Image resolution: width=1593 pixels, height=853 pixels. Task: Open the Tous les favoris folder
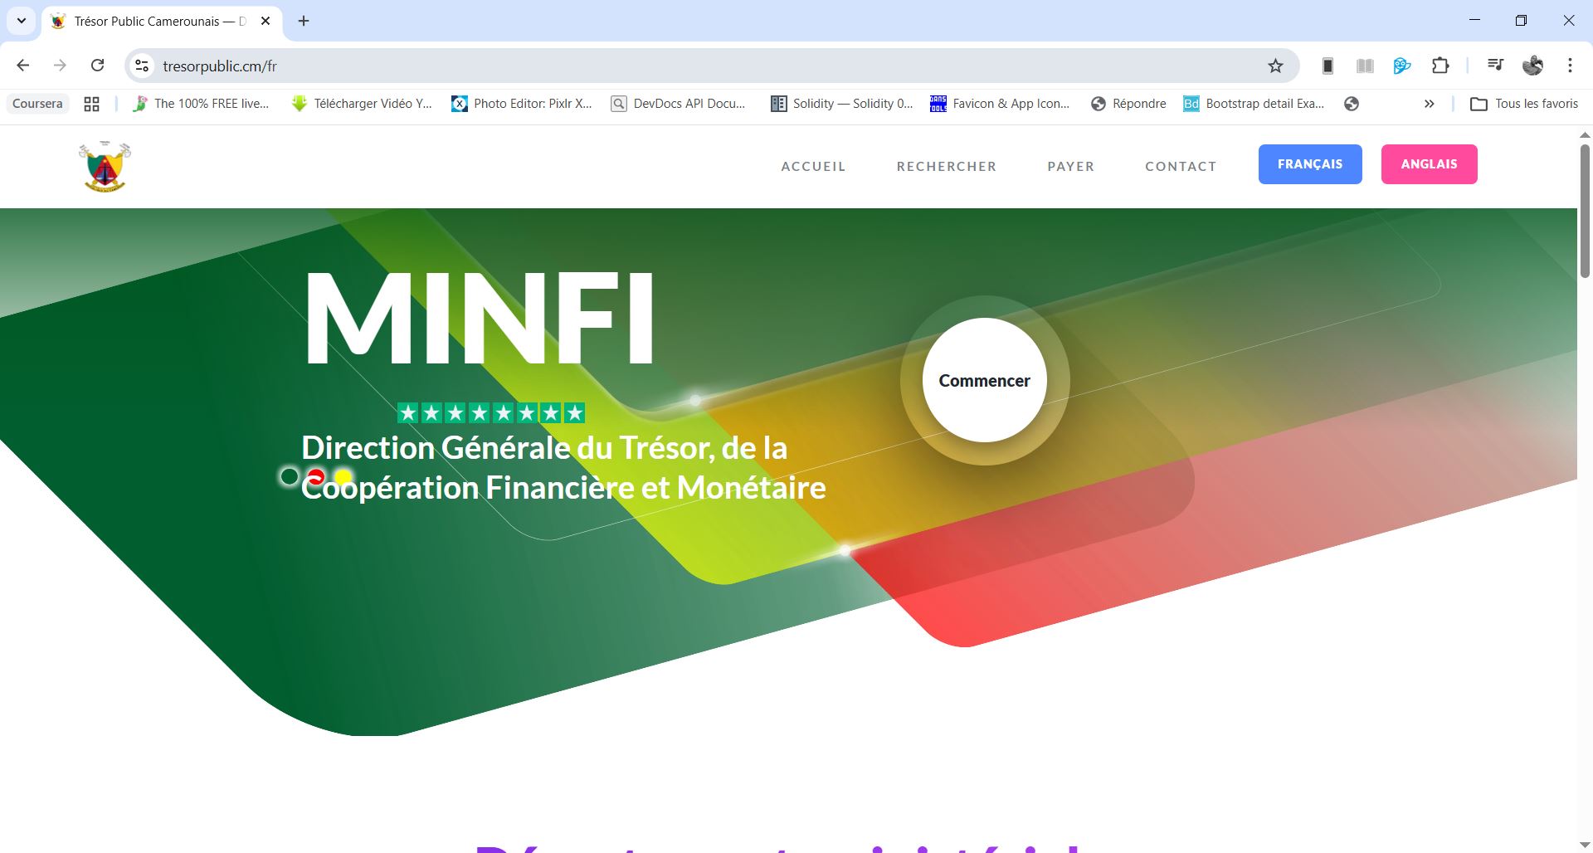coord(1524,104)
